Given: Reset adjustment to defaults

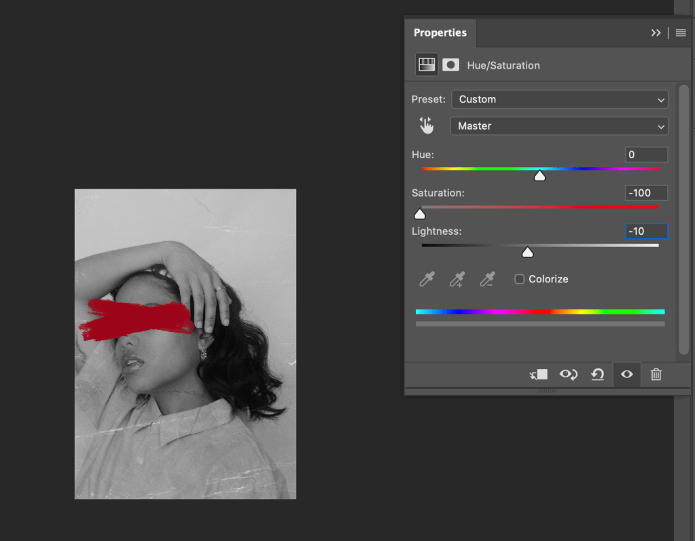Looking at the screenshot, I should [x=597, y=374].
